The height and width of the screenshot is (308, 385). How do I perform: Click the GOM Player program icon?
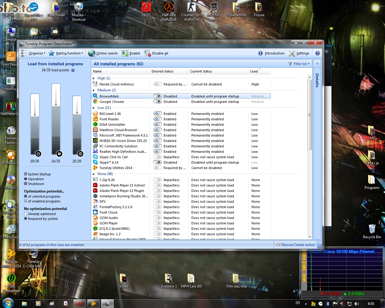click(95, 223)
